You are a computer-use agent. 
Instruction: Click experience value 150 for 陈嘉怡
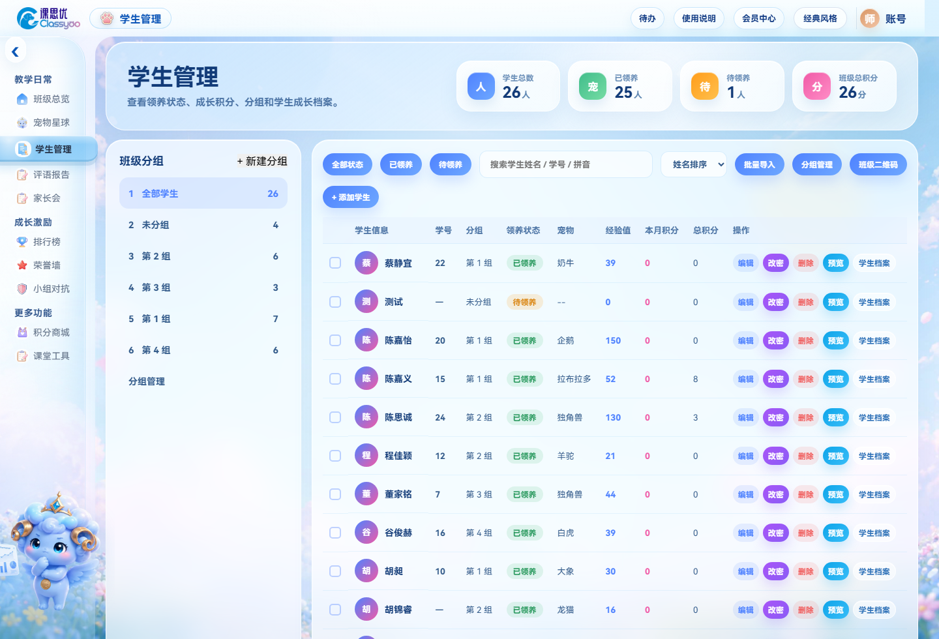pos(613,340)
